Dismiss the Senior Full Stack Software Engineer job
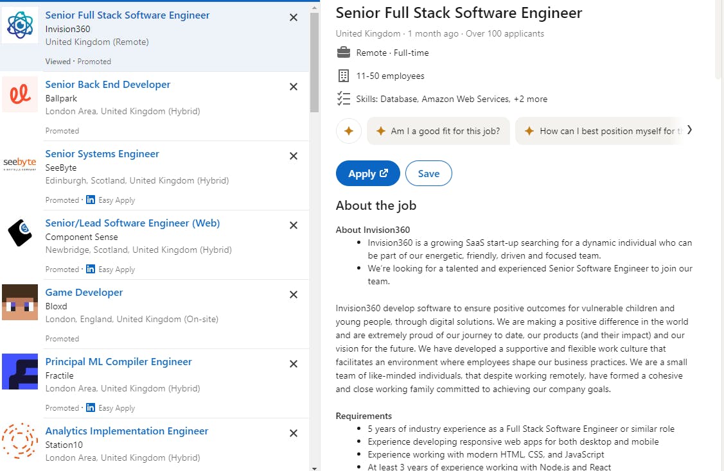This screenshot has height=471, width=724. point(293,17)
